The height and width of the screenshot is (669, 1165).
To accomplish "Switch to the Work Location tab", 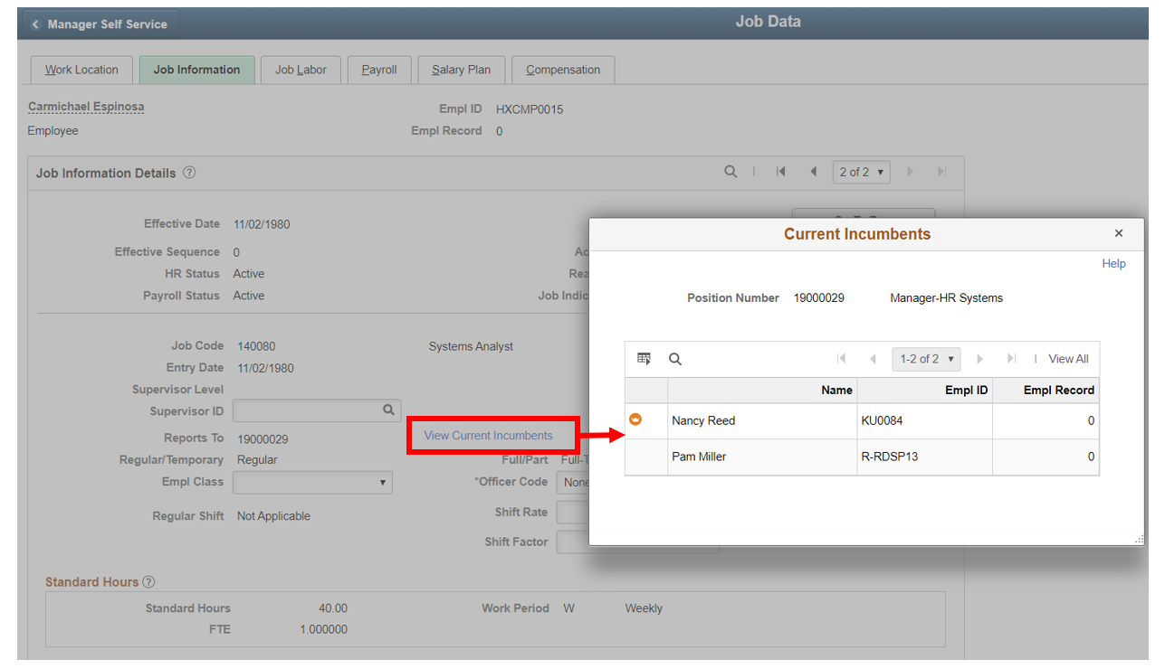I will (81, 70).
